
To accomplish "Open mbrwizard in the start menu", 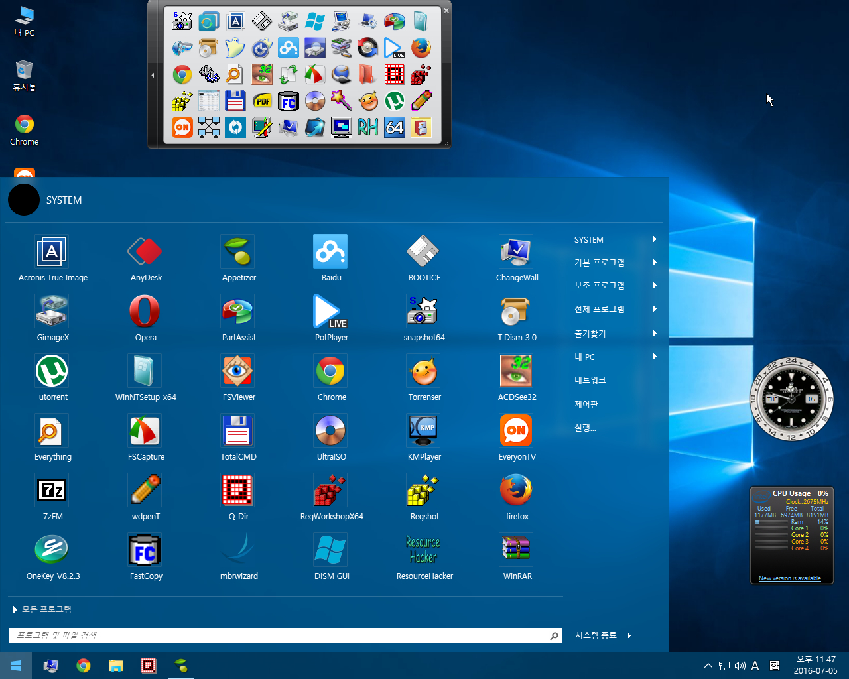I will (x=239, y=557).
